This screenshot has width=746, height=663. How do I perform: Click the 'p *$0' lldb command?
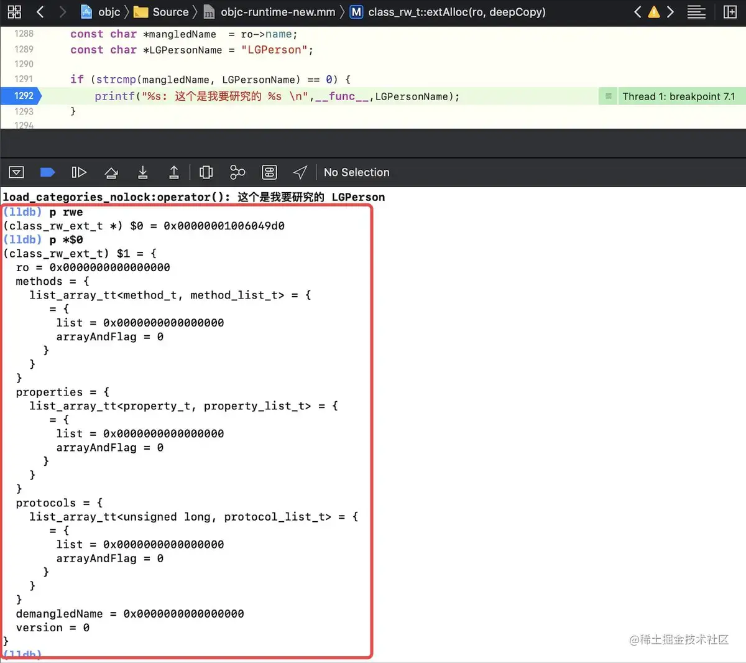click(66, 239)
